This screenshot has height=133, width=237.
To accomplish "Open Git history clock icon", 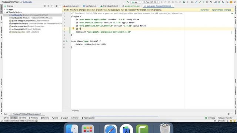I will (x=207, y=2).
